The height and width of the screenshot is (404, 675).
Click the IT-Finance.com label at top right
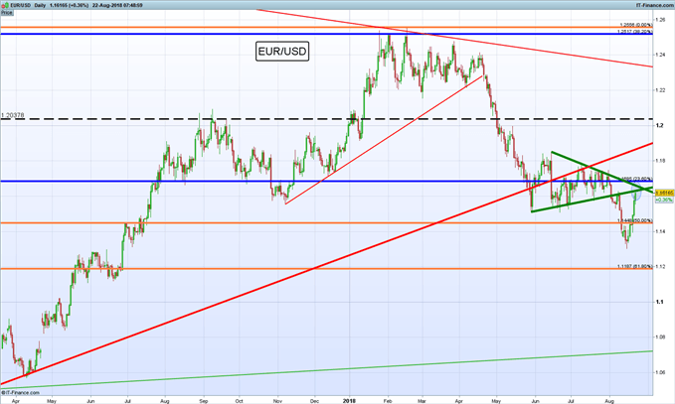click(x=655, y=5)
